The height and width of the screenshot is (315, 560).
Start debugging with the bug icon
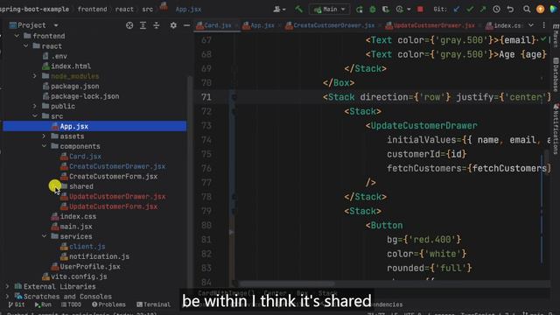(373, 10)
